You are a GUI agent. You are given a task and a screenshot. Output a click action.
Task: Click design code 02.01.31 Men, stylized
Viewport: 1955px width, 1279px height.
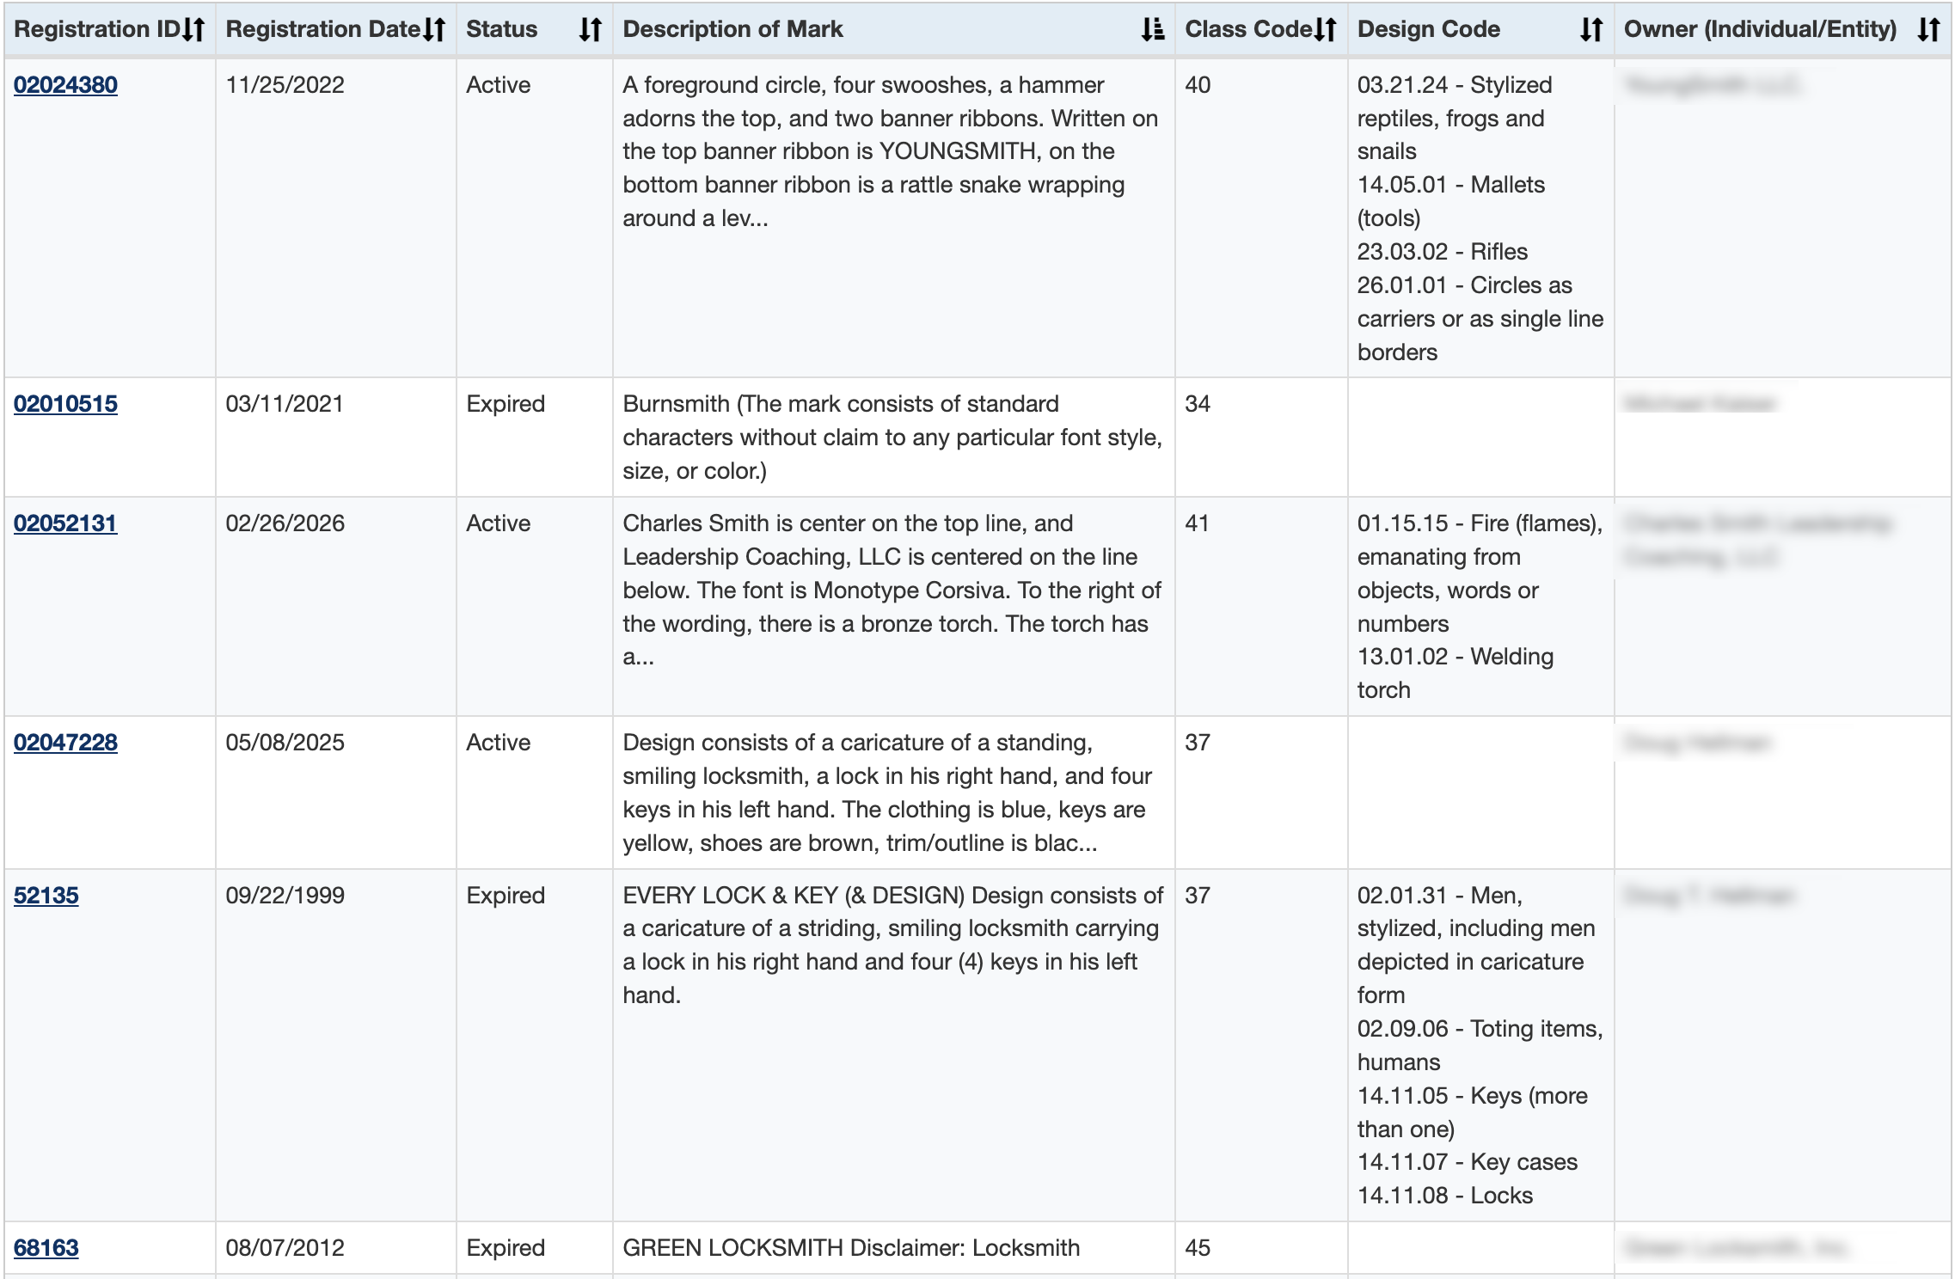pos(1476,945)
